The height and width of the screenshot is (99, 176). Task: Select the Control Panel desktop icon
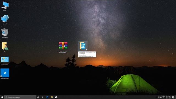click(5, 61)
